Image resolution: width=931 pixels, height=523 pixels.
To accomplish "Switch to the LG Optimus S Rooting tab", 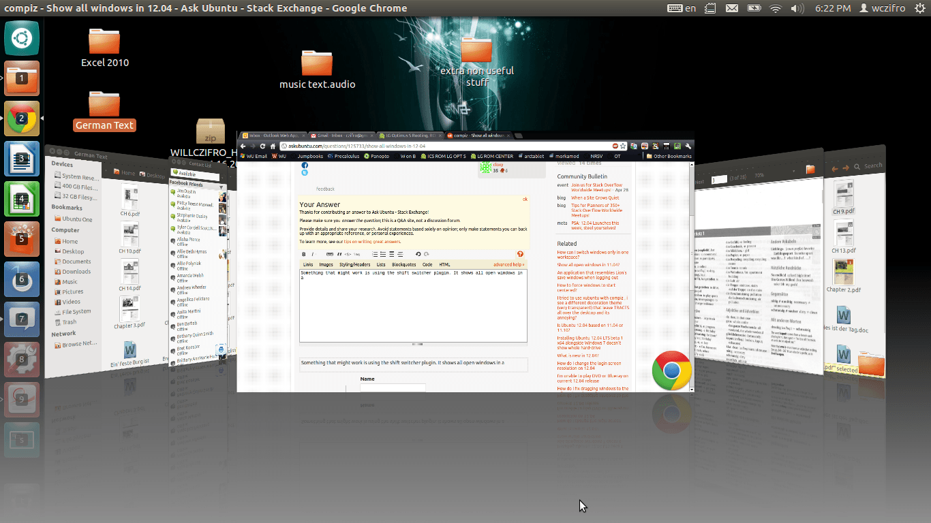I will [x=410, y=136].
